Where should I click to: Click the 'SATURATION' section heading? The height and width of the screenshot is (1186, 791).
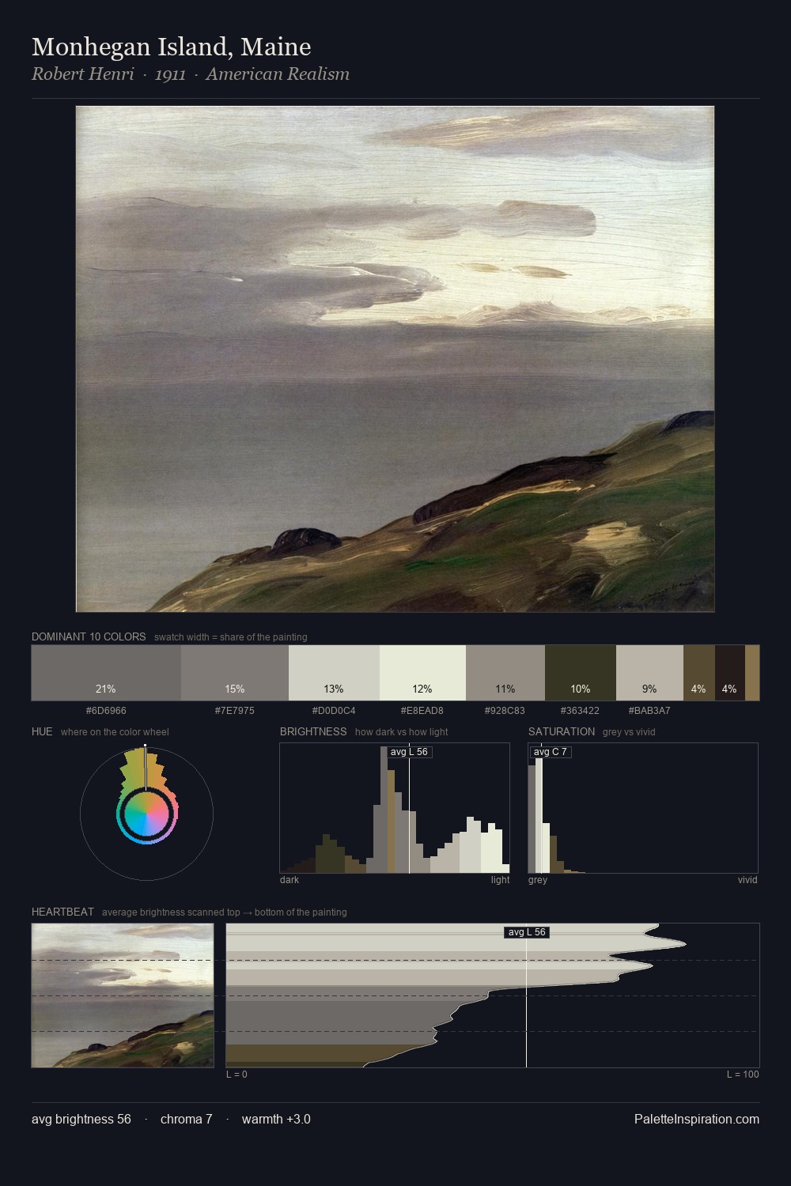(x=562, y=731)
